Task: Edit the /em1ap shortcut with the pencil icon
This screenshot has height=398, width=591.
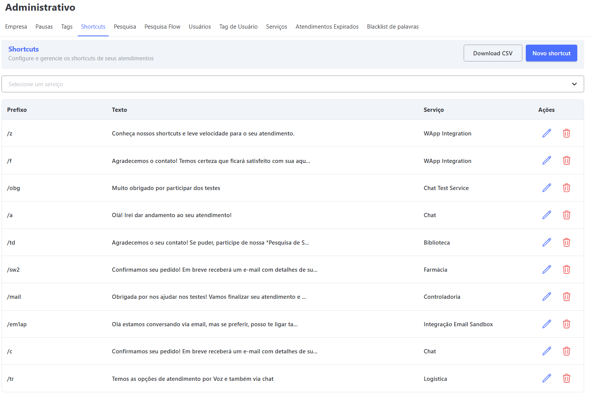Action: coord(547,324)
